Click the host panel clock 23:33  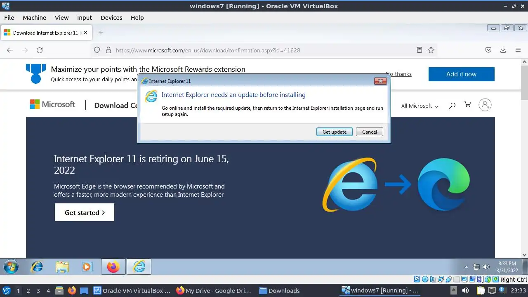click(518, 290)
